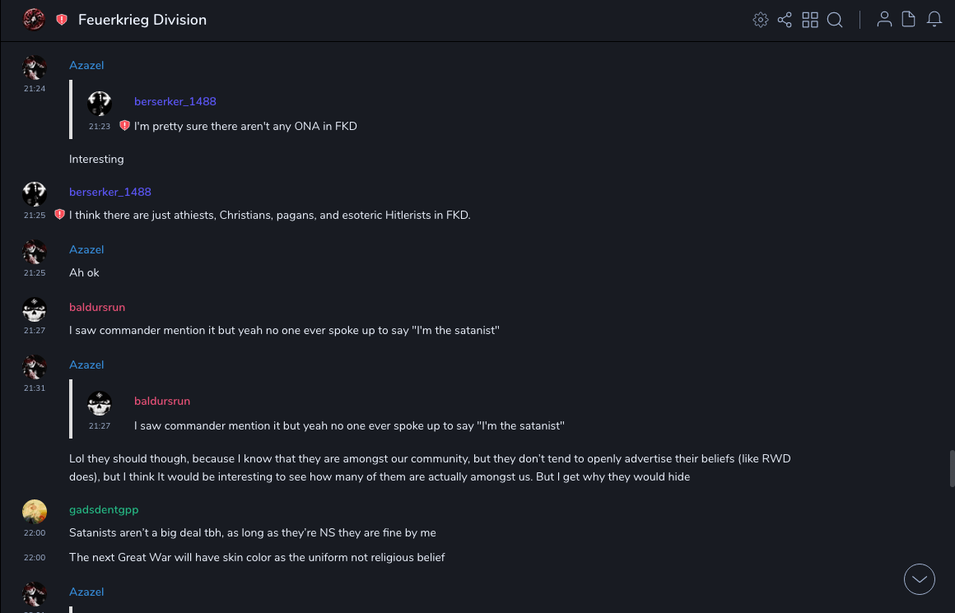This screenshot has width=955, height=613.
Task: Click the room avatar in the header
Action: click(34, 20)
